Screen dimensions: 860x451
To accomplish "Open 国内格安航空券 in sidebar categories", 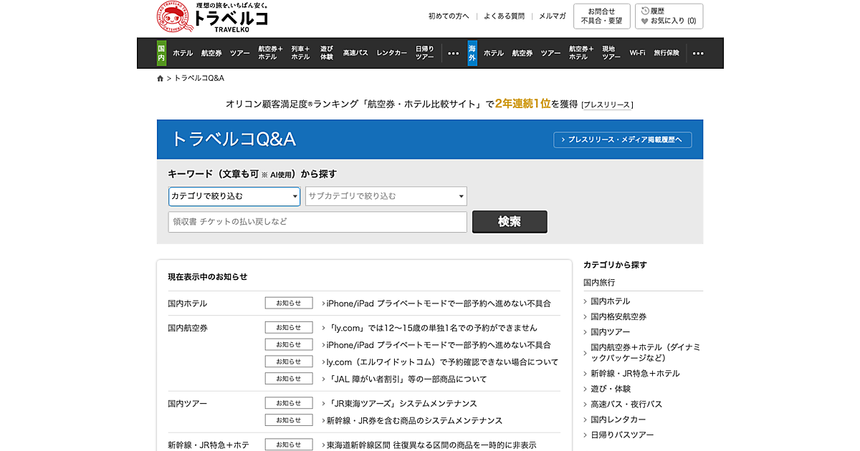I will (618, 316).
